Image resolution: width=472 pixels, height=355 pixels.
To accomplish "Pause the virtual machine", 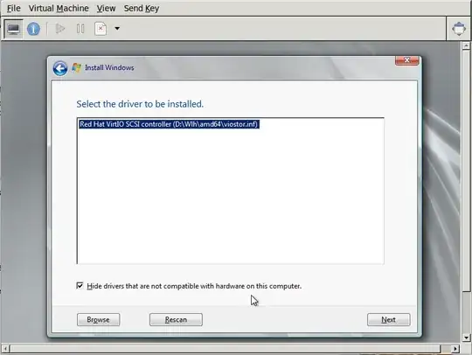I will click(80, 29).
